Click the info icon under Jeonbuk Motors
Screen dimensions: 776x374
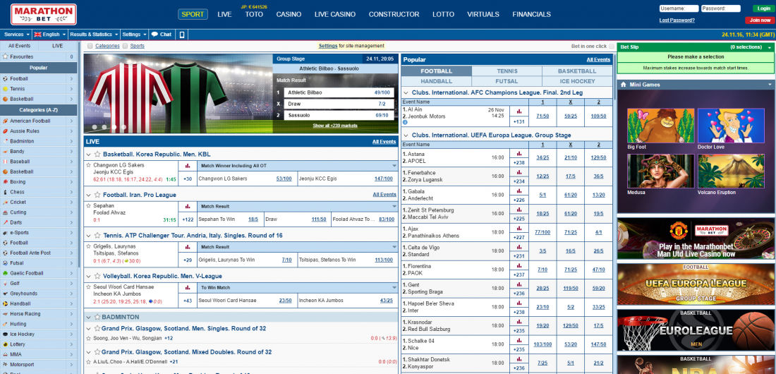(405, 122)
